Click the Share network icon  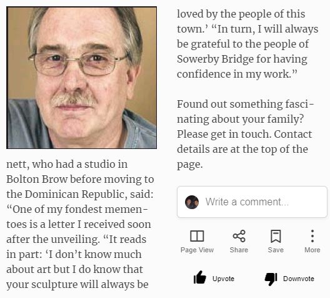tap(239, 236)
